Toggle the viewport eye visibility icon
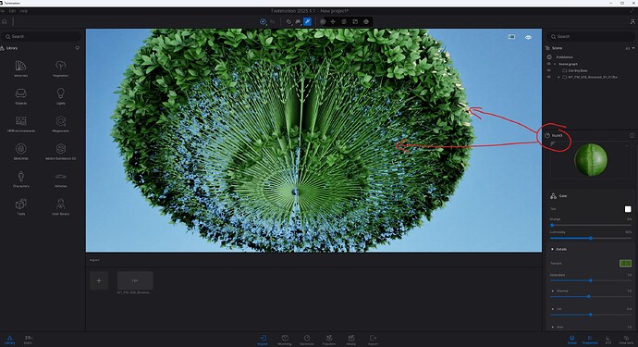This screenshot has height=347, width=638. click(528, 37)
